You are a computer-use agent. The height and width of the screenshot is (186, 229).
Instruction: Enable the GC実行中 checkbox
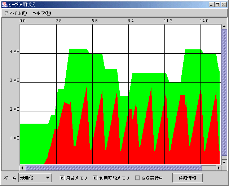[137, 178]
